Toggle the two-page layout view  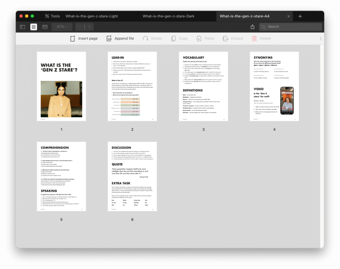45,27
